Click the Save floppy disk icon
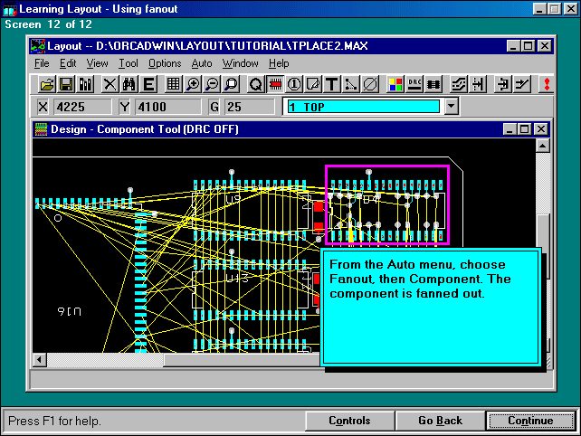 [66, 84]
